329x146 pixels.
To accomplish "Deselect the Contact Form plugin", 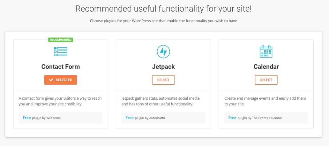I will pos(61,80).
